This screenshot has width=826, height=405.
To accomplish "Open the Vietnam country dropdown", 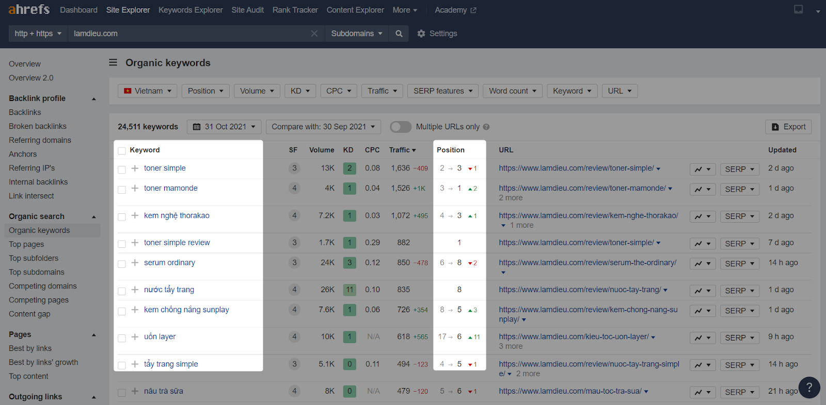I will (x=148, y=91).
